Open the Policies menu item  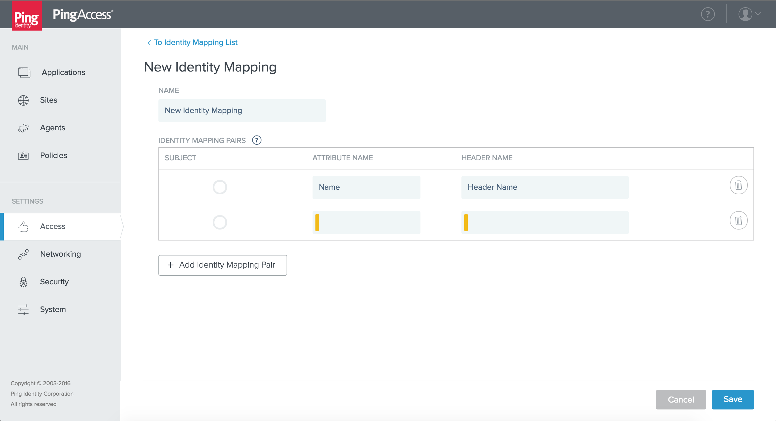click(x=53, y=156)
